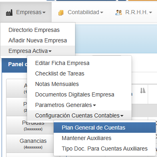The image size is (157, 157).
Task: Select Directorio Empresas
Action: coord(38,30)
